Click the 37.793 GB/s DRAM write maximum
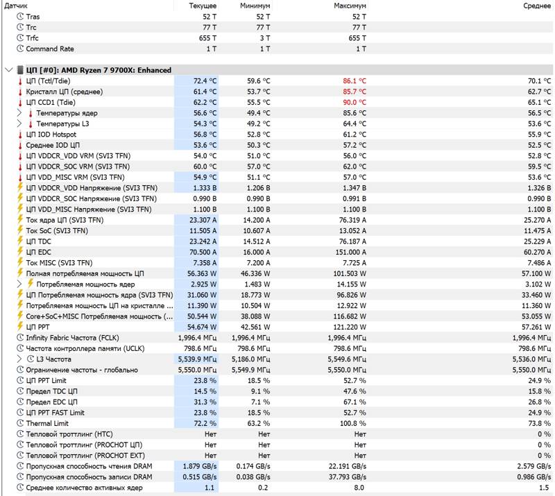Screen dimensions: 555x496 [348, 477]
